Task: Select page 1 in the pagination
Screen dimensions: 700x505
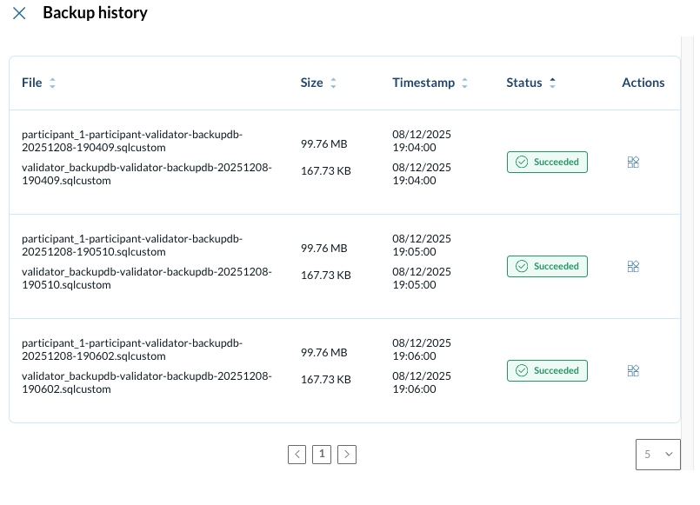Action: tap(322, 454)
